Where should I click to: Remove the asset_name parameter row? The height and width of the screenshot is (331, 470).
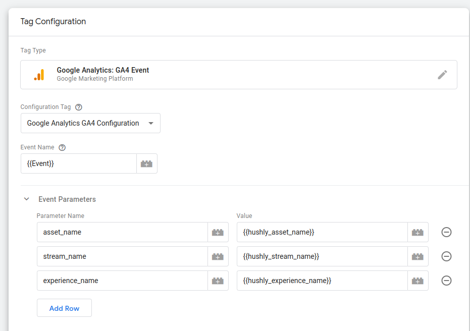(446, 232)
